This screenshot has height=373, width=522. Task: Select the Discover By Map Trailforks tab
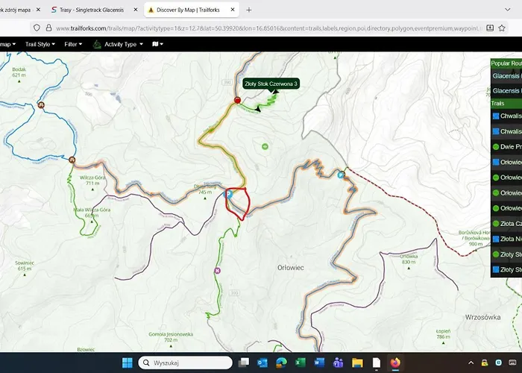(187, 10)
